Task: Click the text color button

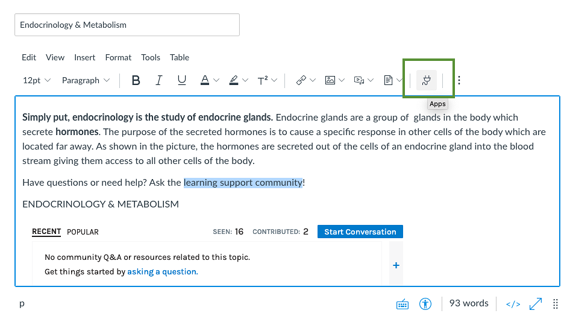Action: coord(205,80)
